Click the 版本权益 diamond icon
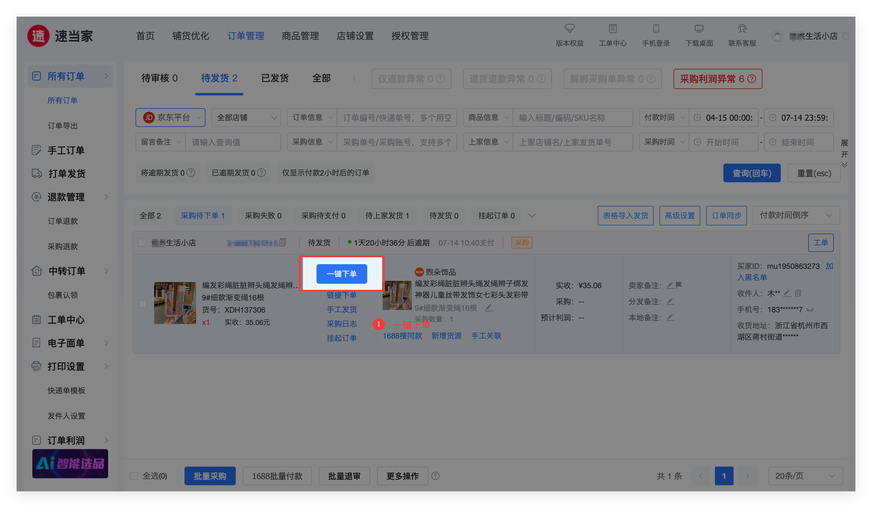 [569, 28]
